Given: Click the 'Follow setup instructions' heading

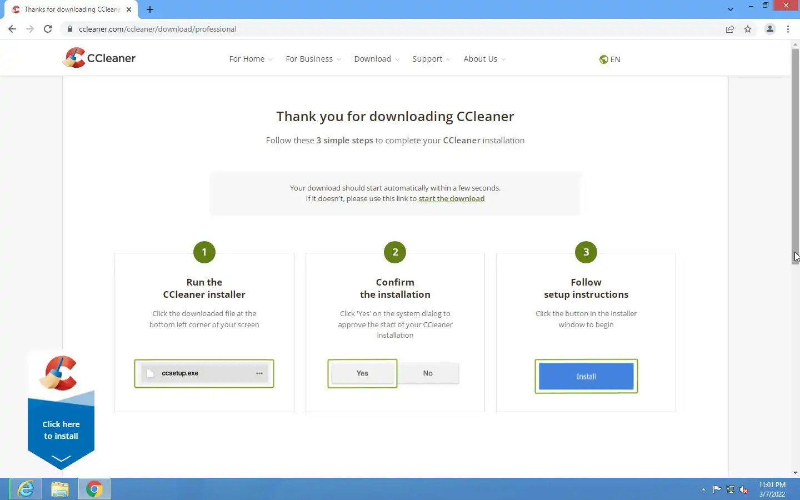Looking at the screenshot, I should [x=586, y=288].
